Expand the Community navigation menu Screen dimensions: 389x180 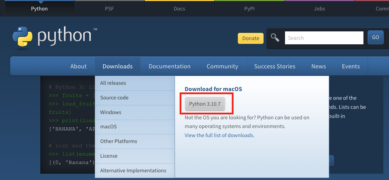tap(222, 66)
